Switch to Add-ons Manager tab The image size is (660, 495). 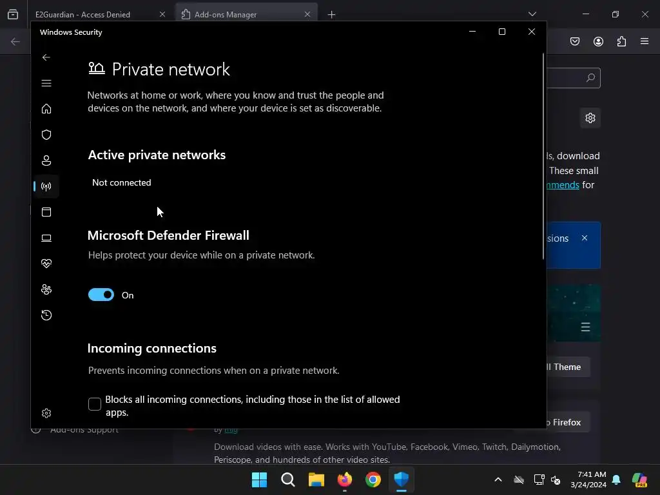tap(246, 14)
